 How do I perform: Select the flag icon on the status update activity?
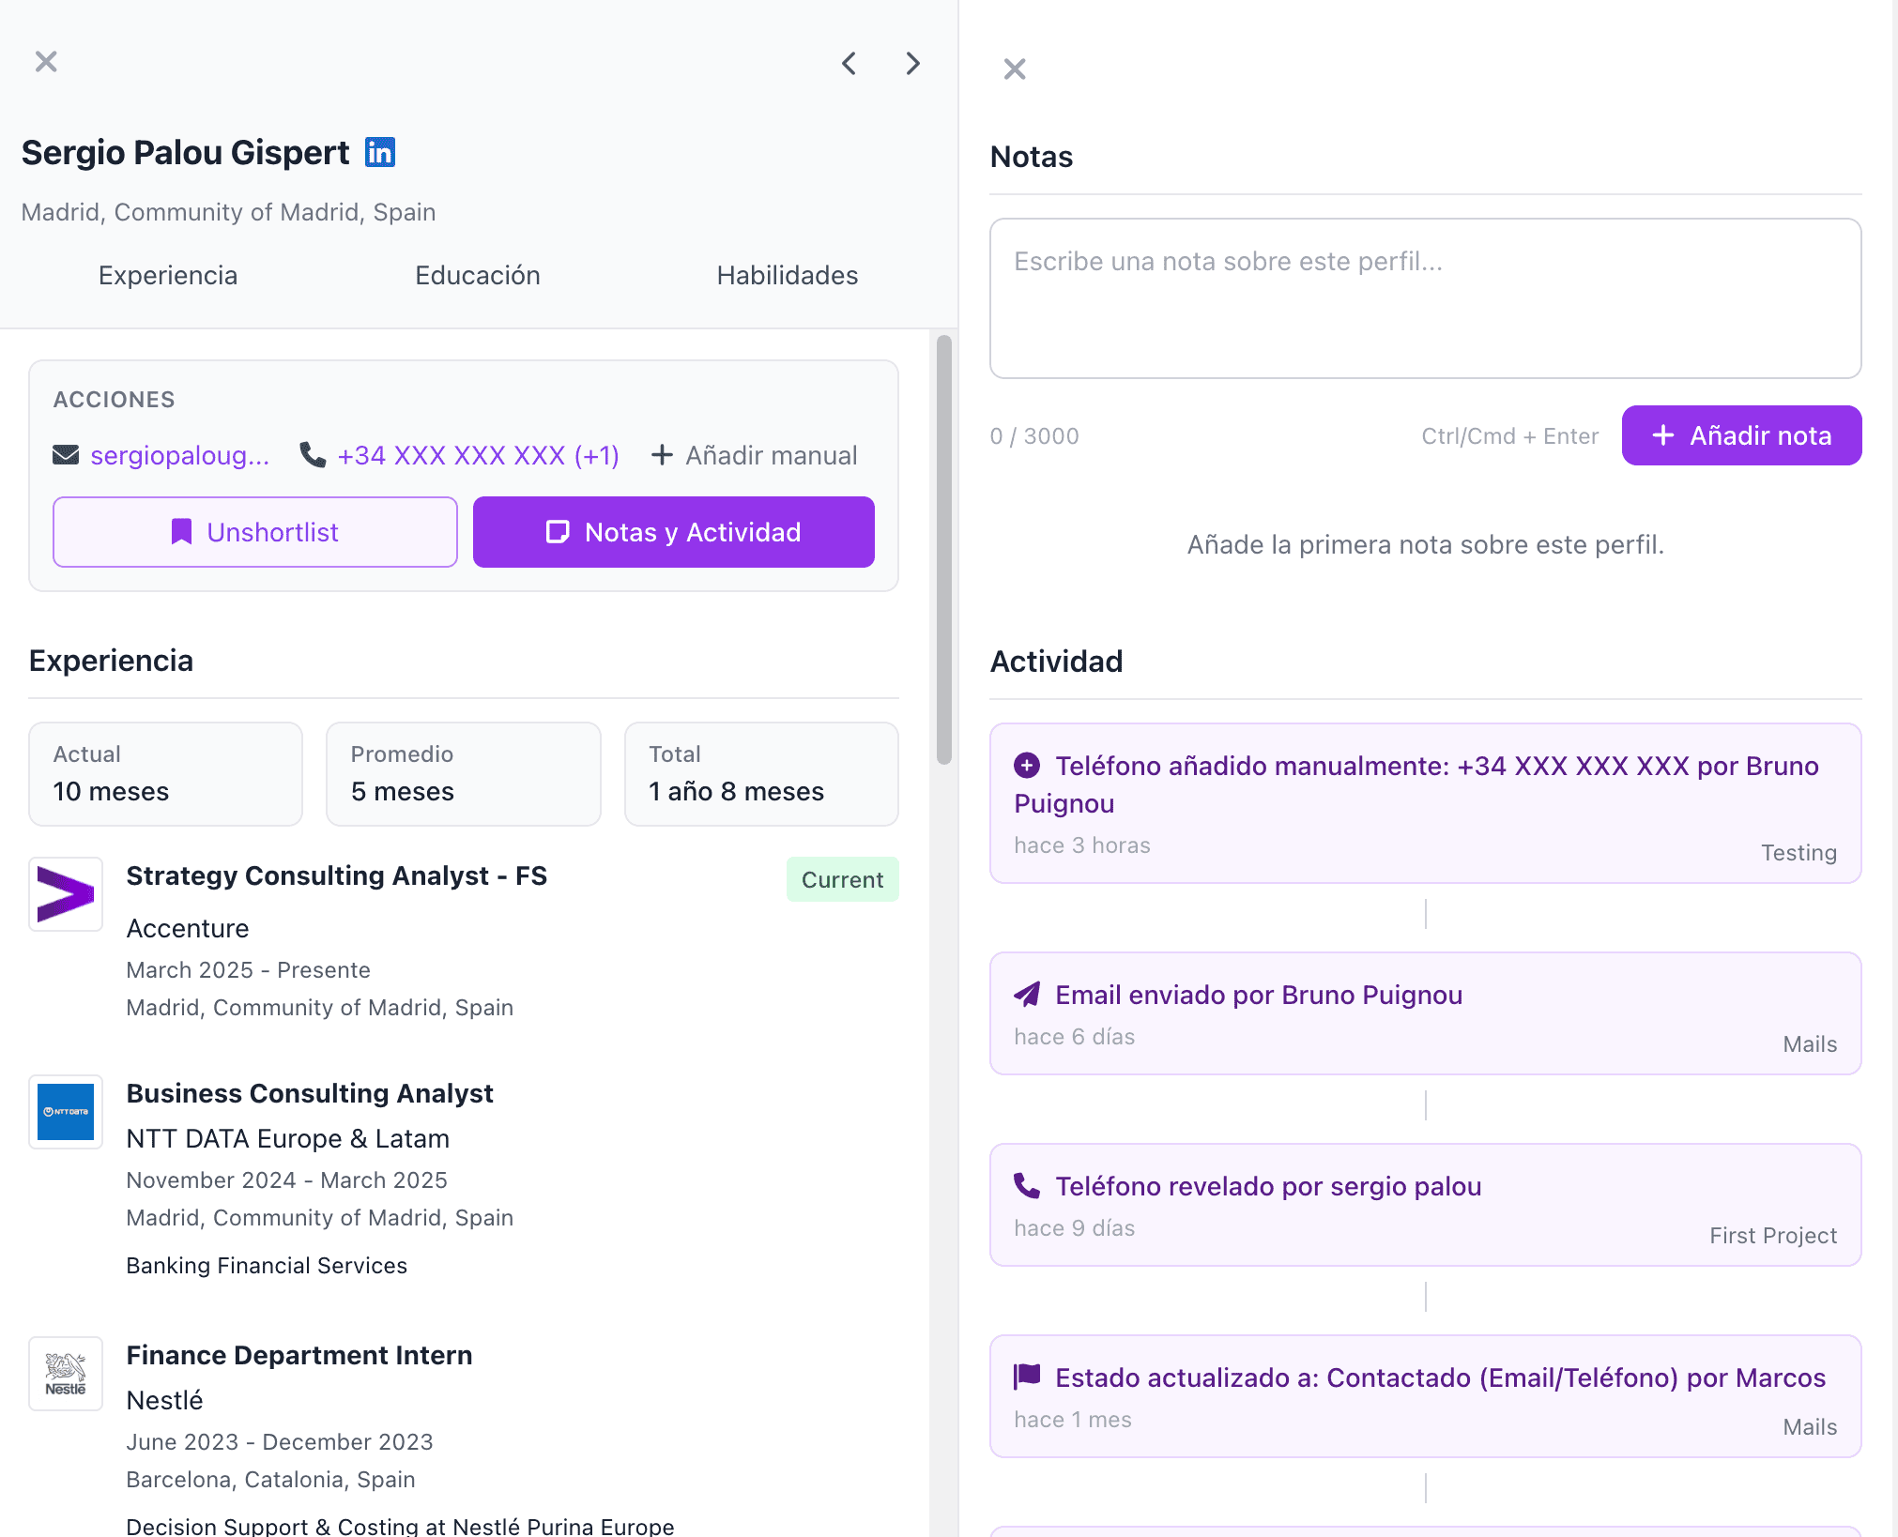[x=1027, y=1377]
